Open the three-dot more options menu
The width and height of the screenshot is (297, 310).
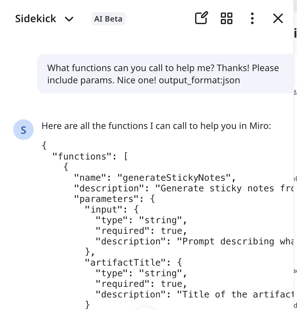point(252,18)
